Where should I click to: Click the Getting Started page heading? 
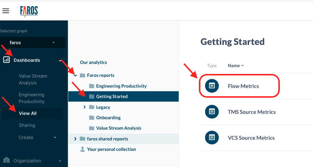coord(232,42)
